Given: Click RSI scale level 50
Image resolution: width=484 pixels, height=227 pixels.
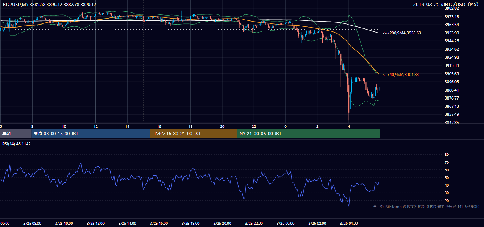Looking at the screenshot, I should 447,177.
